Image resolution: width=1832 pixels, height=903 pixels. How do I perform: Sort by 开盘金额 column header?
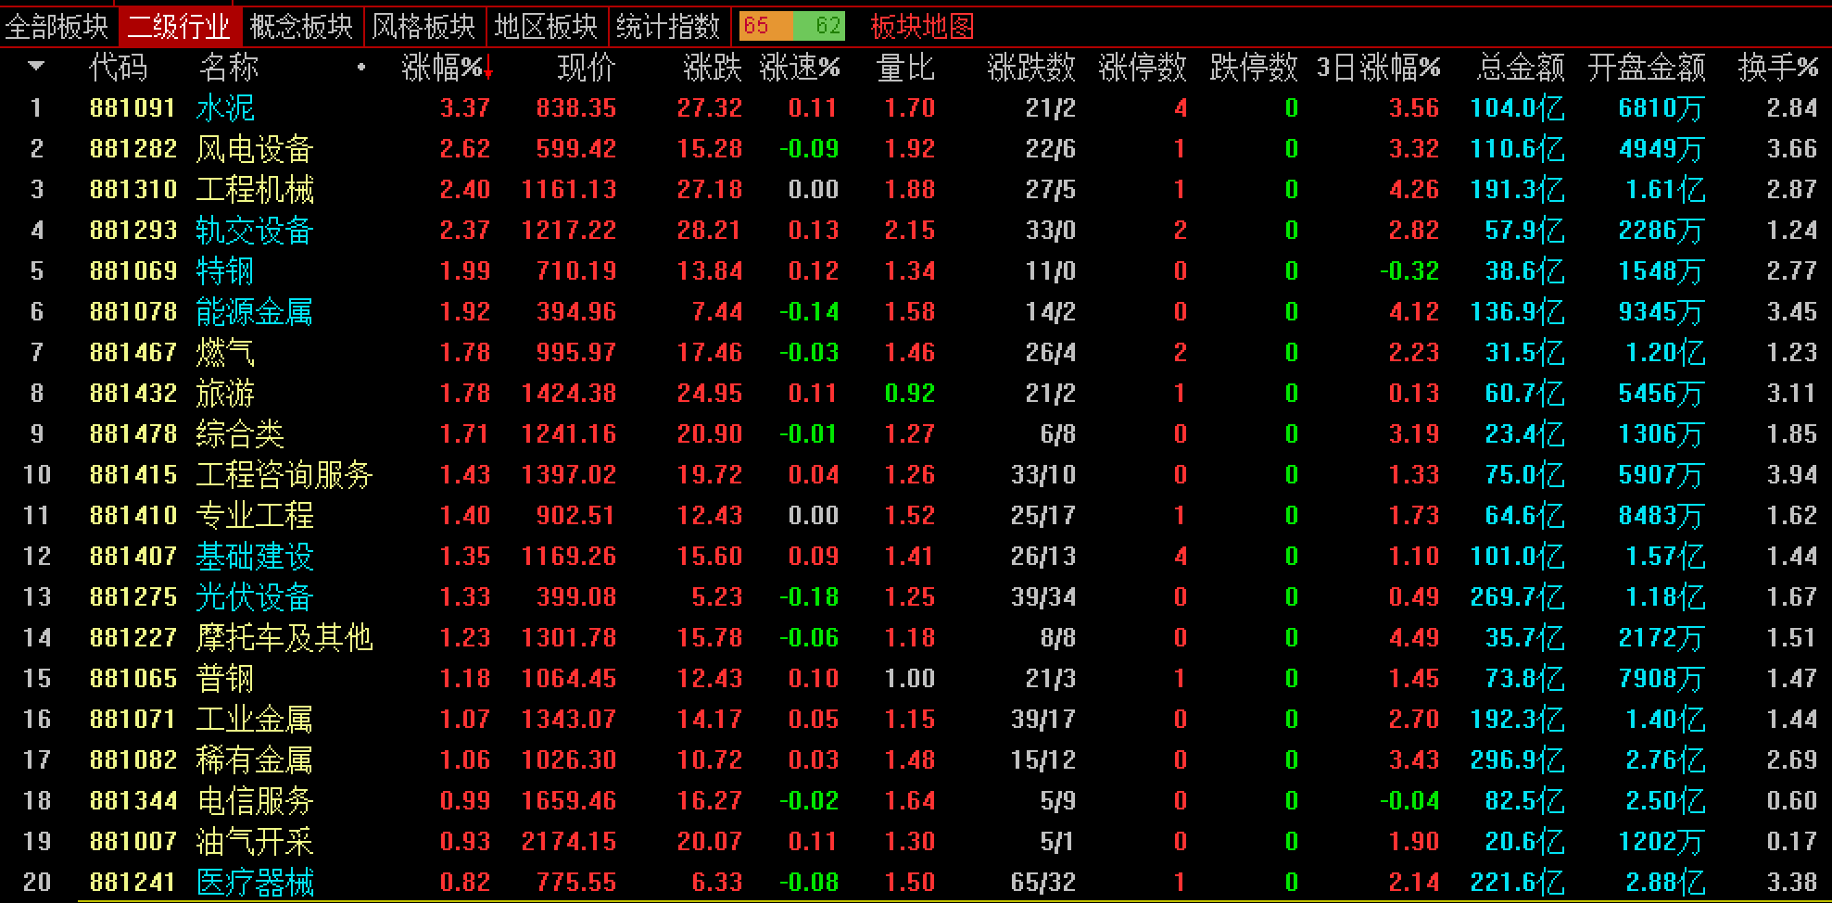click(x=1647, y=68)
